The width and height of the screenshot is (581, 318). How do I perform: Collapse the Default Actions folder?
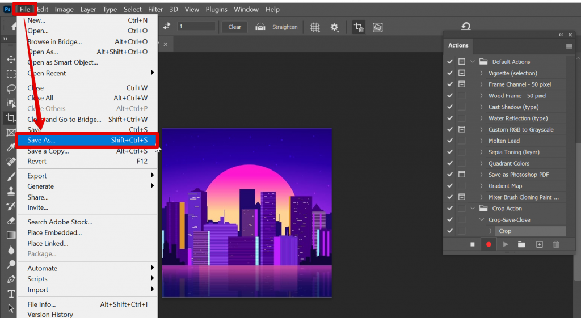pyautogui.click(x=473, y=62)
